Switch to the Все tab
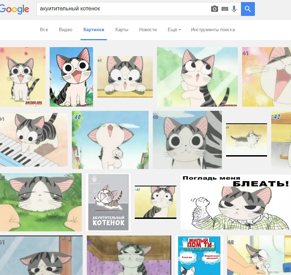Image resolution: width=291 pixels, height=275 pixels. (x=44, y=29)
